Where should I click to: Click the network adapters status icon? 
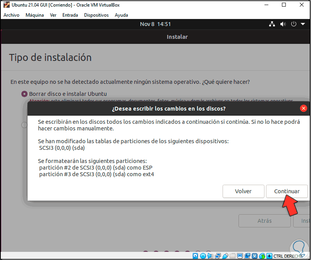pos(218,256)
